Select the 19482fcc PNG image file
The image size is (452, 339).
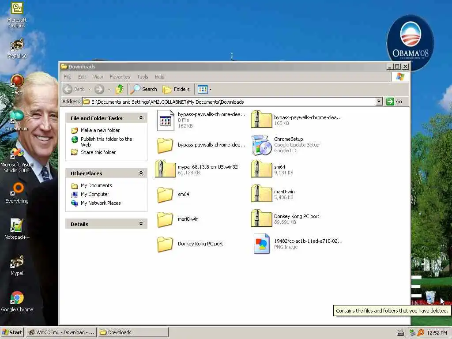[298, 244]
